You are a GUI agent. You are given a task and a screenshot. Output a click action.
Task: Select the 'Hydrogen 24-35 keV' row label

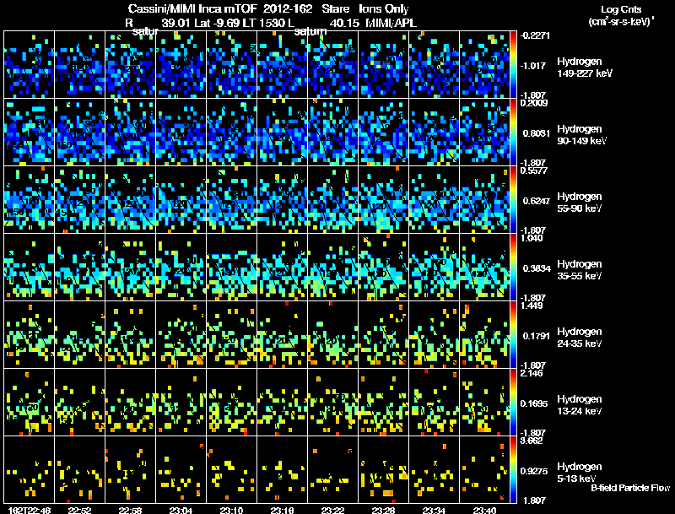(580, 338)
